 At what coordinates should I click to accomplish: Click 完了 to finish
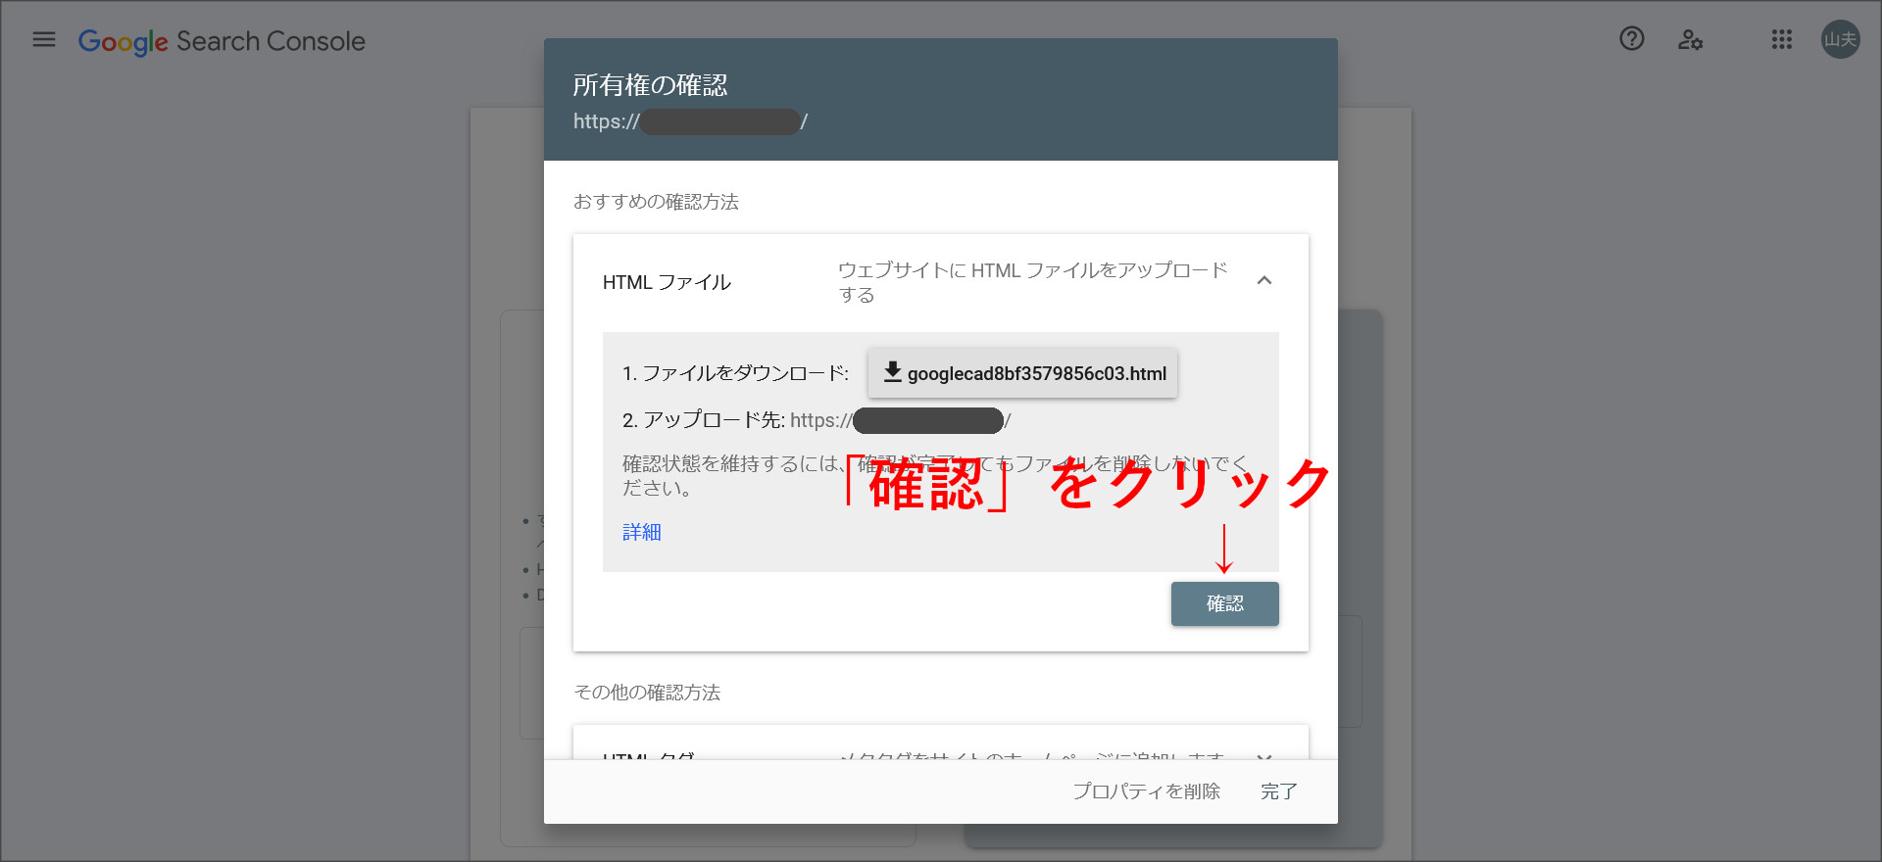pyautogui.click(x=1279, y=791)
